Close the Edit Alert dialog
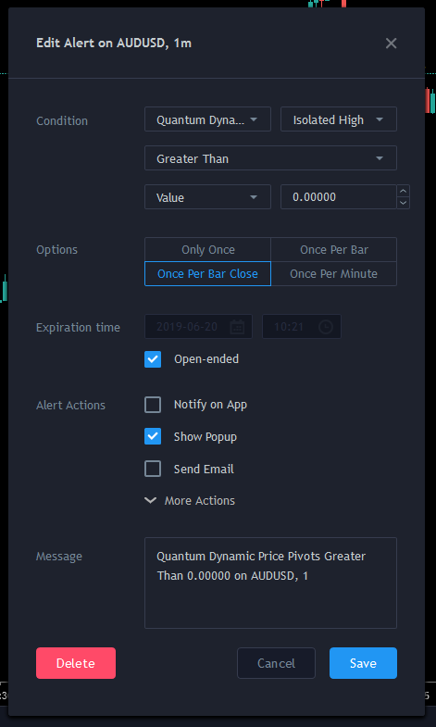The image size is (436, 727). [391, 44]
